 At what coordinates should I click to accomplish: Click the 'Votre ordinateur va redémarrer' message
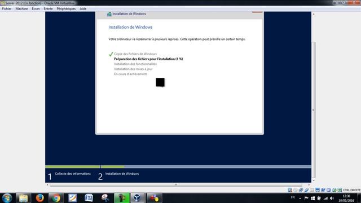point(177,39)
